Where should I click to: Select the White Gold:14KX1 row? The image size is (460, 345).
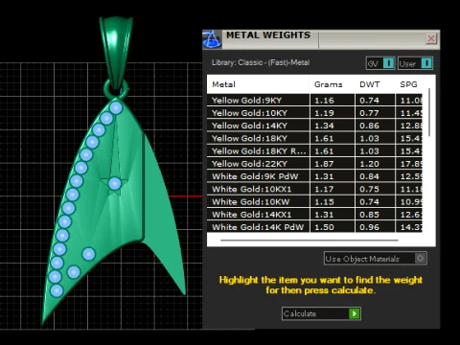314,215
